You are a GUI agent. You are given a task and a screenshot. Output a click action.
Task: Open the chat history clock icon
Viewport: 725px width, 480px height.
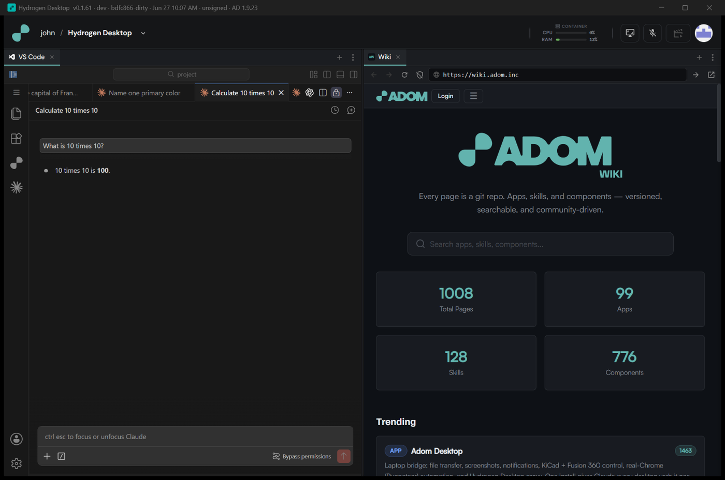(335, 110)
